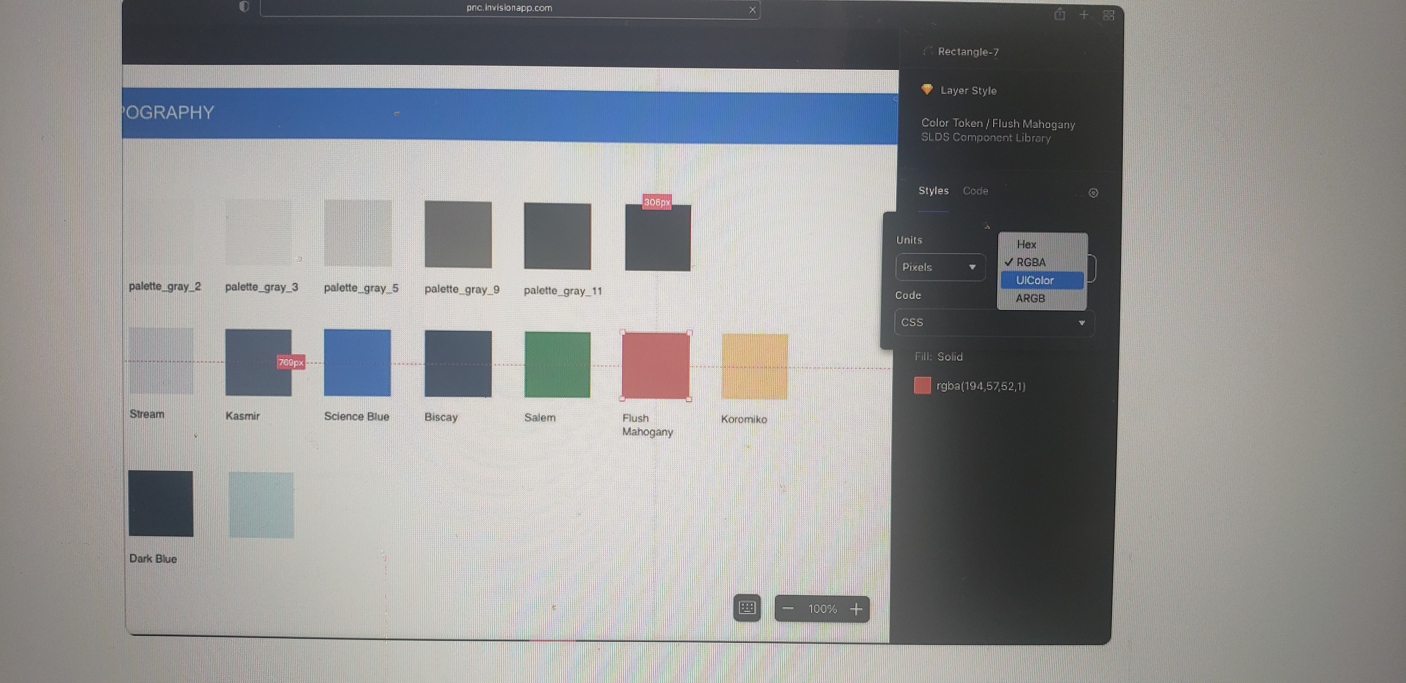This screenshot has height=683, width=1406.
Task: Stop loading with the address bar X
Action: coord(752,10)
